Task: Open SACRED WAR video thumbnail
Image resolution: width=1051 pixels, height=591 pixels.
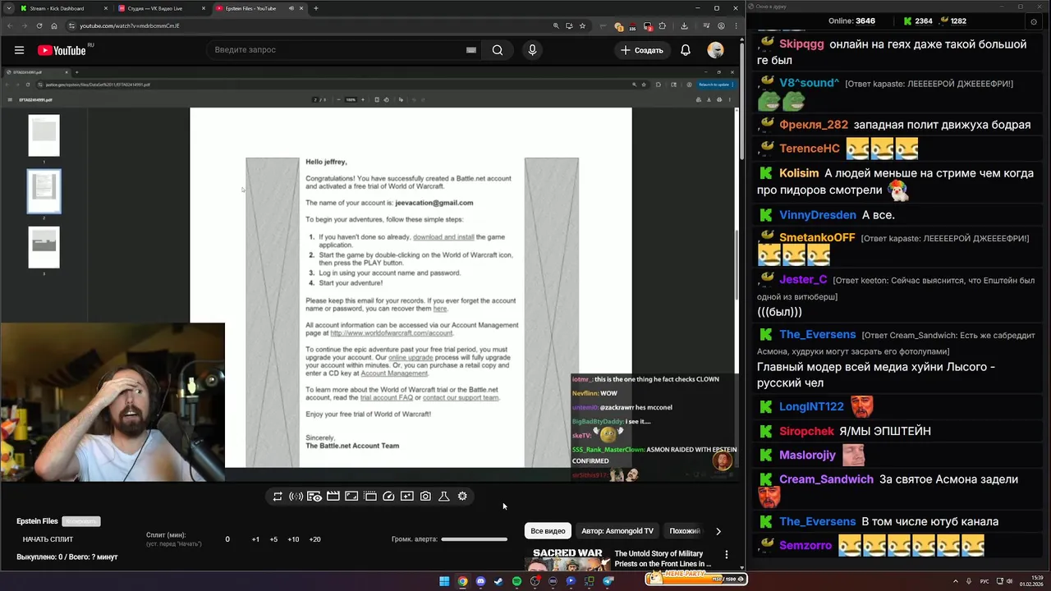Action: pyautogui.click(x=567, y=558)
